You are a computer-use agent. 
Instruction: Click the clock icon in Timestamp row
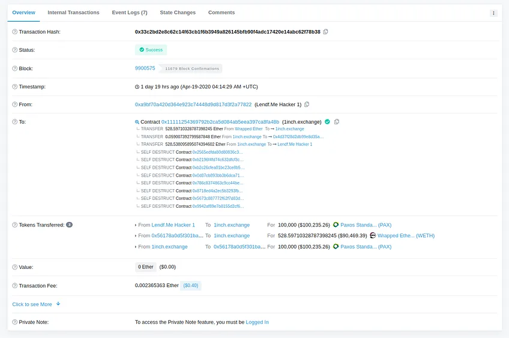point(137,86)
